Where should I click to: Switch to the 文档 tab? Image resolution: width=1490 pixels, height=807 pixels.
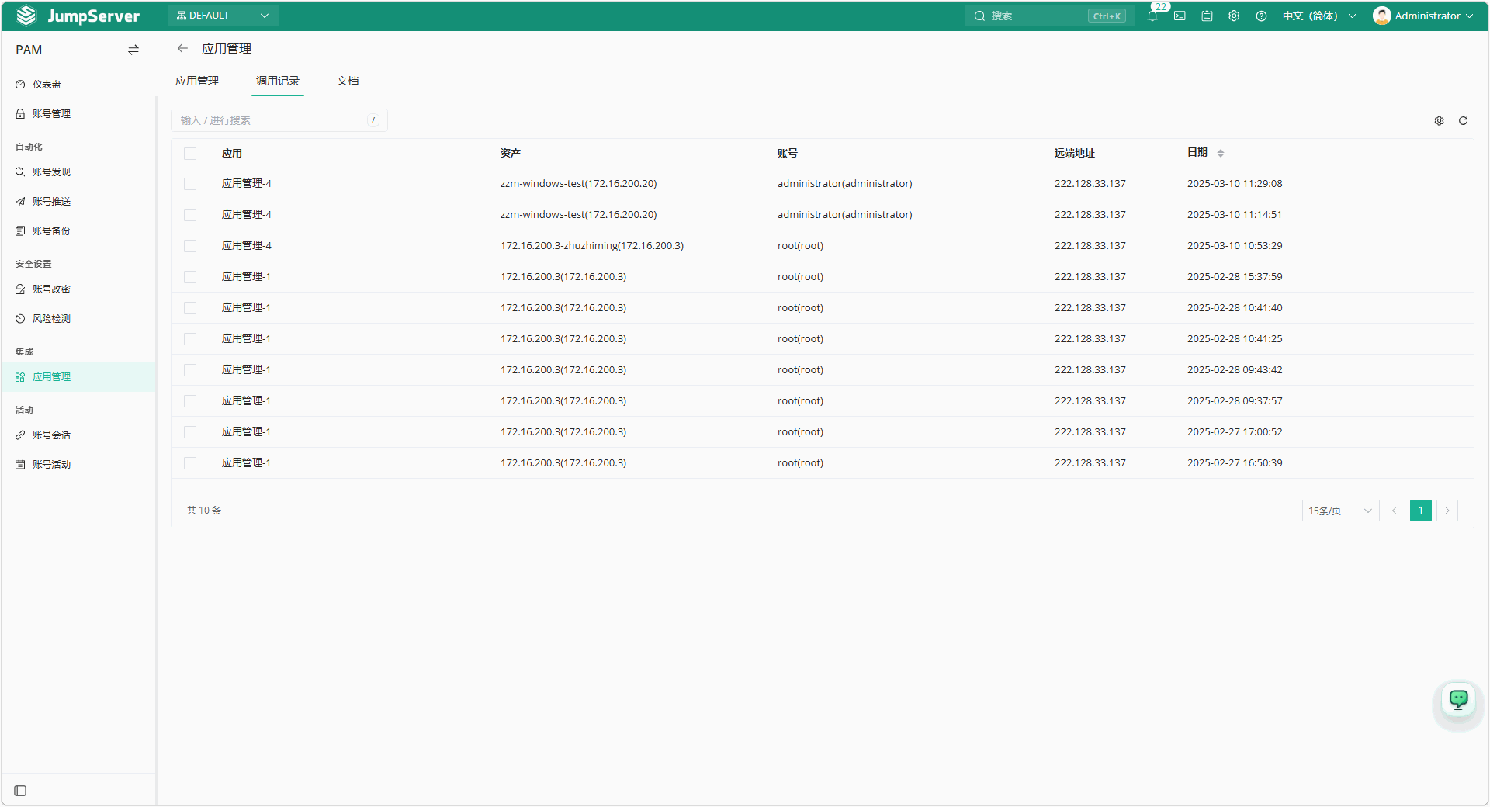pos(348,81)
